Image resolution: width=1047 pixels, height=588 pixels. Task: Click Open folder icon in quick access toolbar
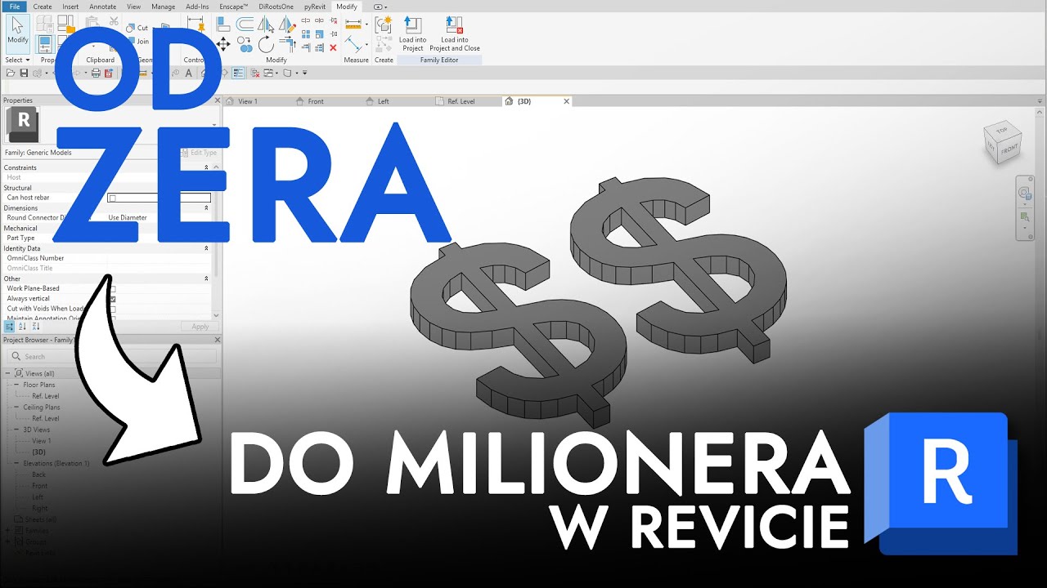point(10,73)
